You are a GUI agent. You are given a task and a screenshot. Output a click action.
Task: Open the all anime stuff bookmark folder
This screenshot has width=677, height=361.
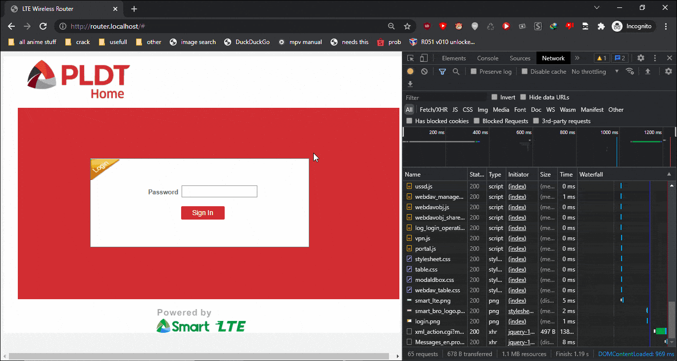(33, 42)
